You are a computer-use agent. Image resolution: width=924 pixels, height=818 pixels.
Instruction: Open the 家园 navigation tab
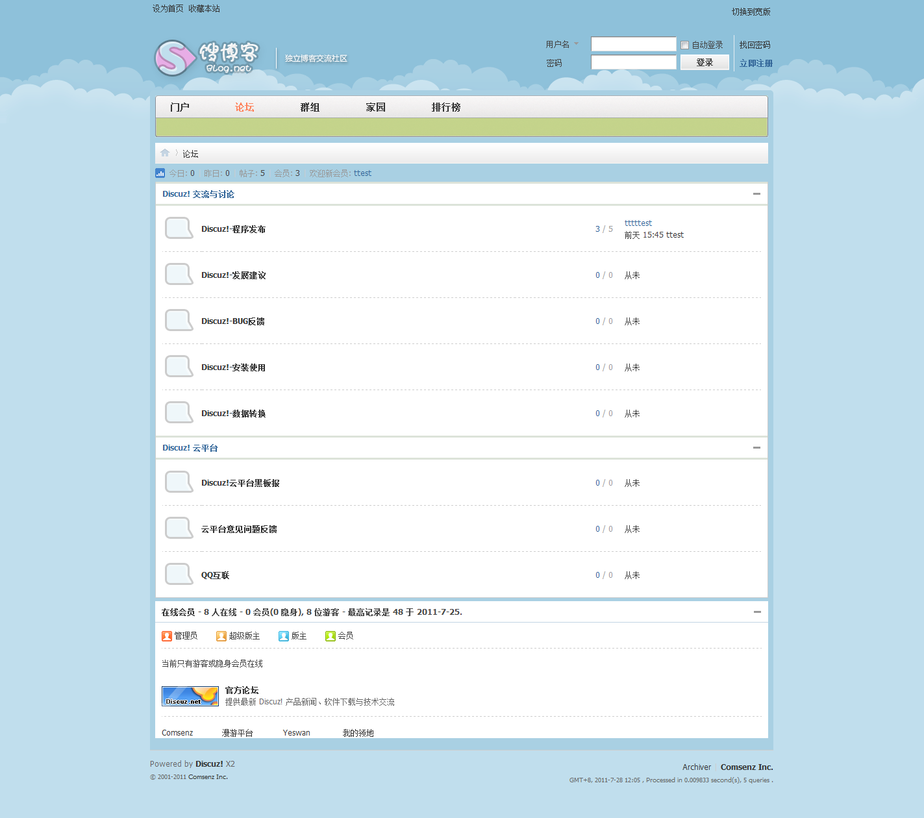(x=376, y=107)
